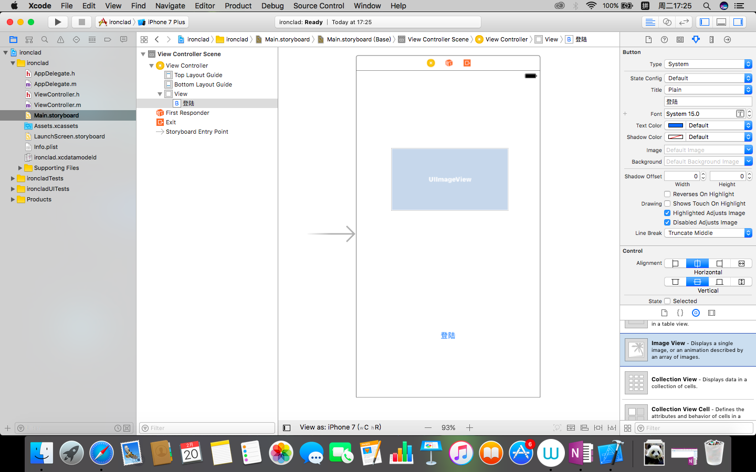The height and width of the screenshot is (472, 756).
Task: Select the iPhone 7 Plus destination
Action: (162, 22)
